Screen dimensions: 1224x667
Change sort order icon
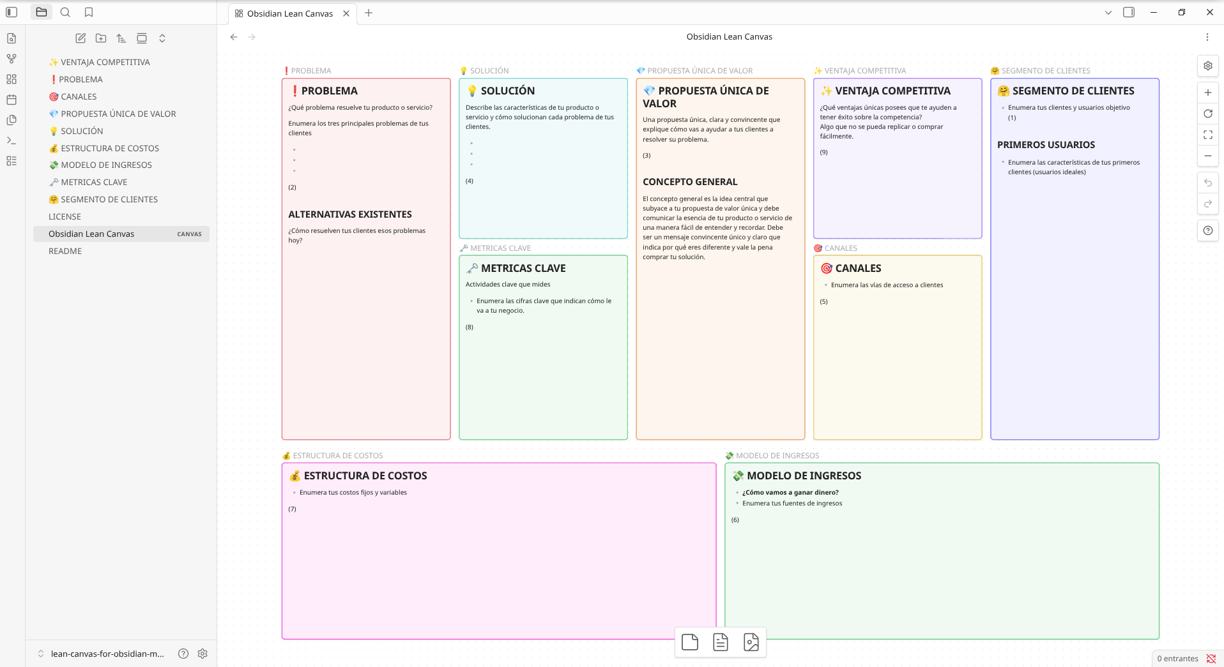pos(121,38)
